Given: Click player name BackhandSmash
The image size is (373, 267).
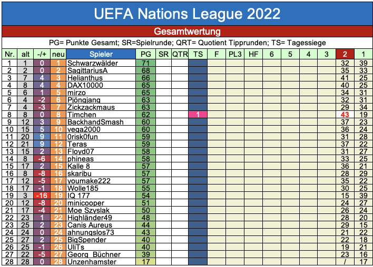Looking at the screenshot, I should (95, 122).
